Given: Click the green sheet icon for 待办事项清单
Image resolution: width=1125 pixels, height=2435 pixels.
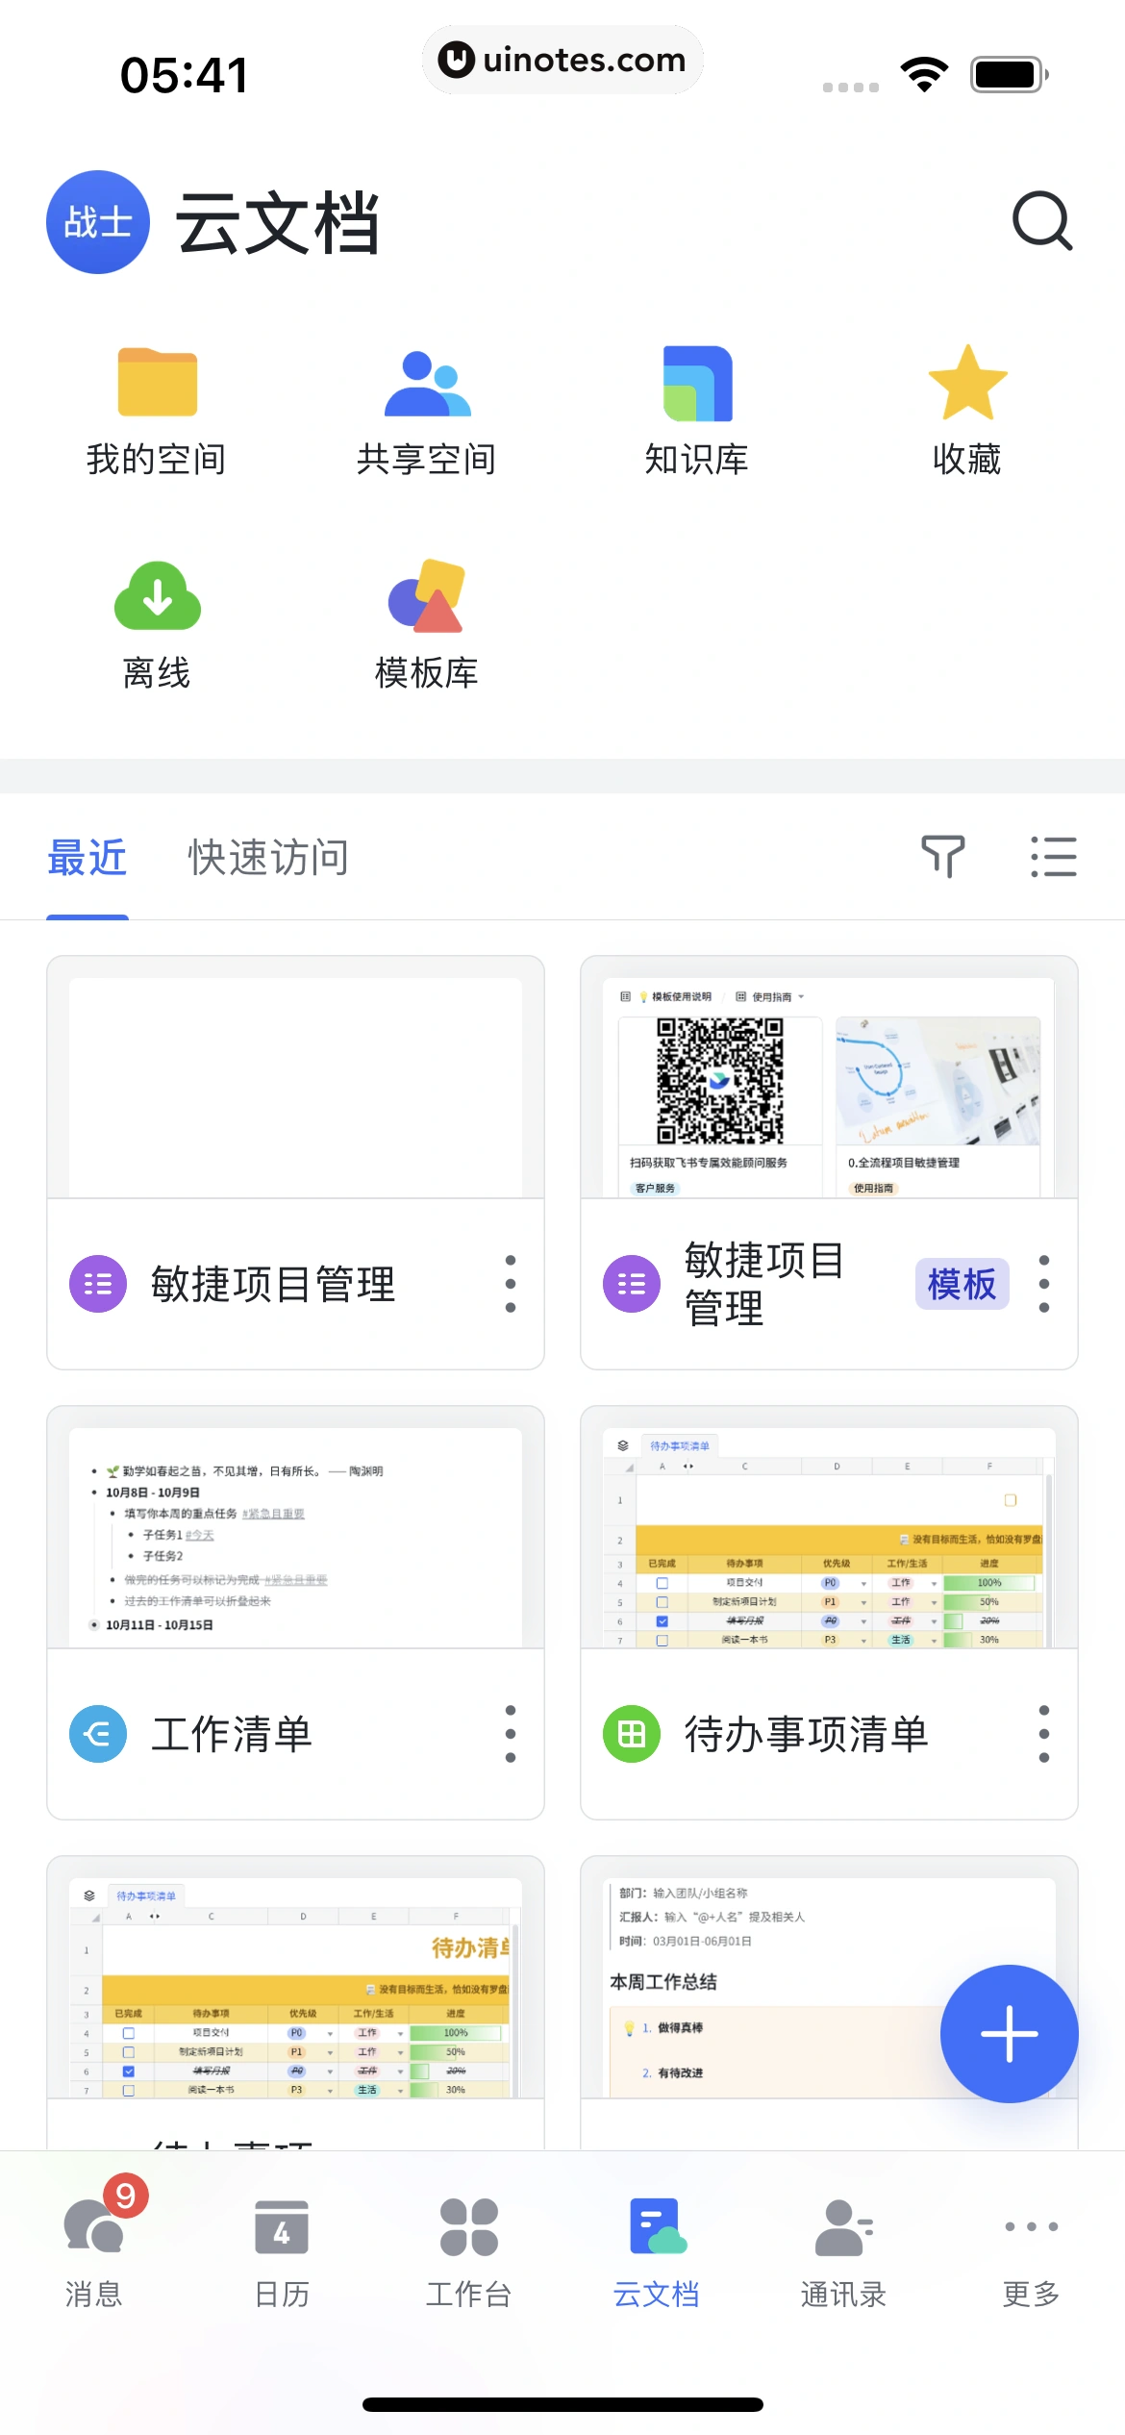Looking at the screenshot, I should click(632, 1734).
